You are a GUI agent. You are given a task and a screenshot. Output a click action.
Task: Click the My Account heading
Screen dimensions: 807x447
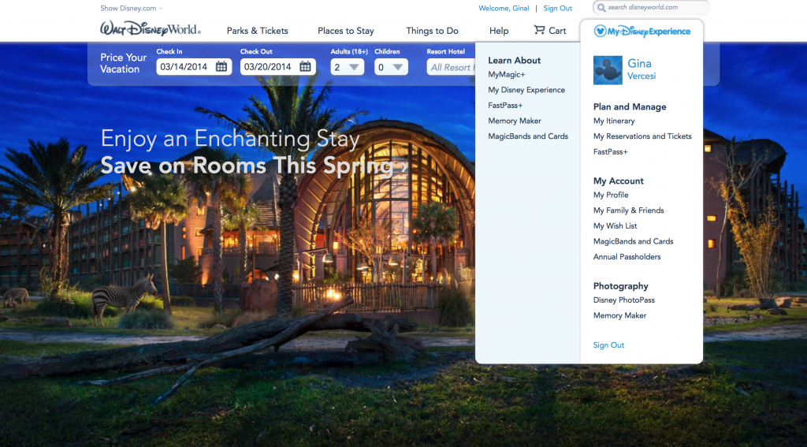(618, 181)
